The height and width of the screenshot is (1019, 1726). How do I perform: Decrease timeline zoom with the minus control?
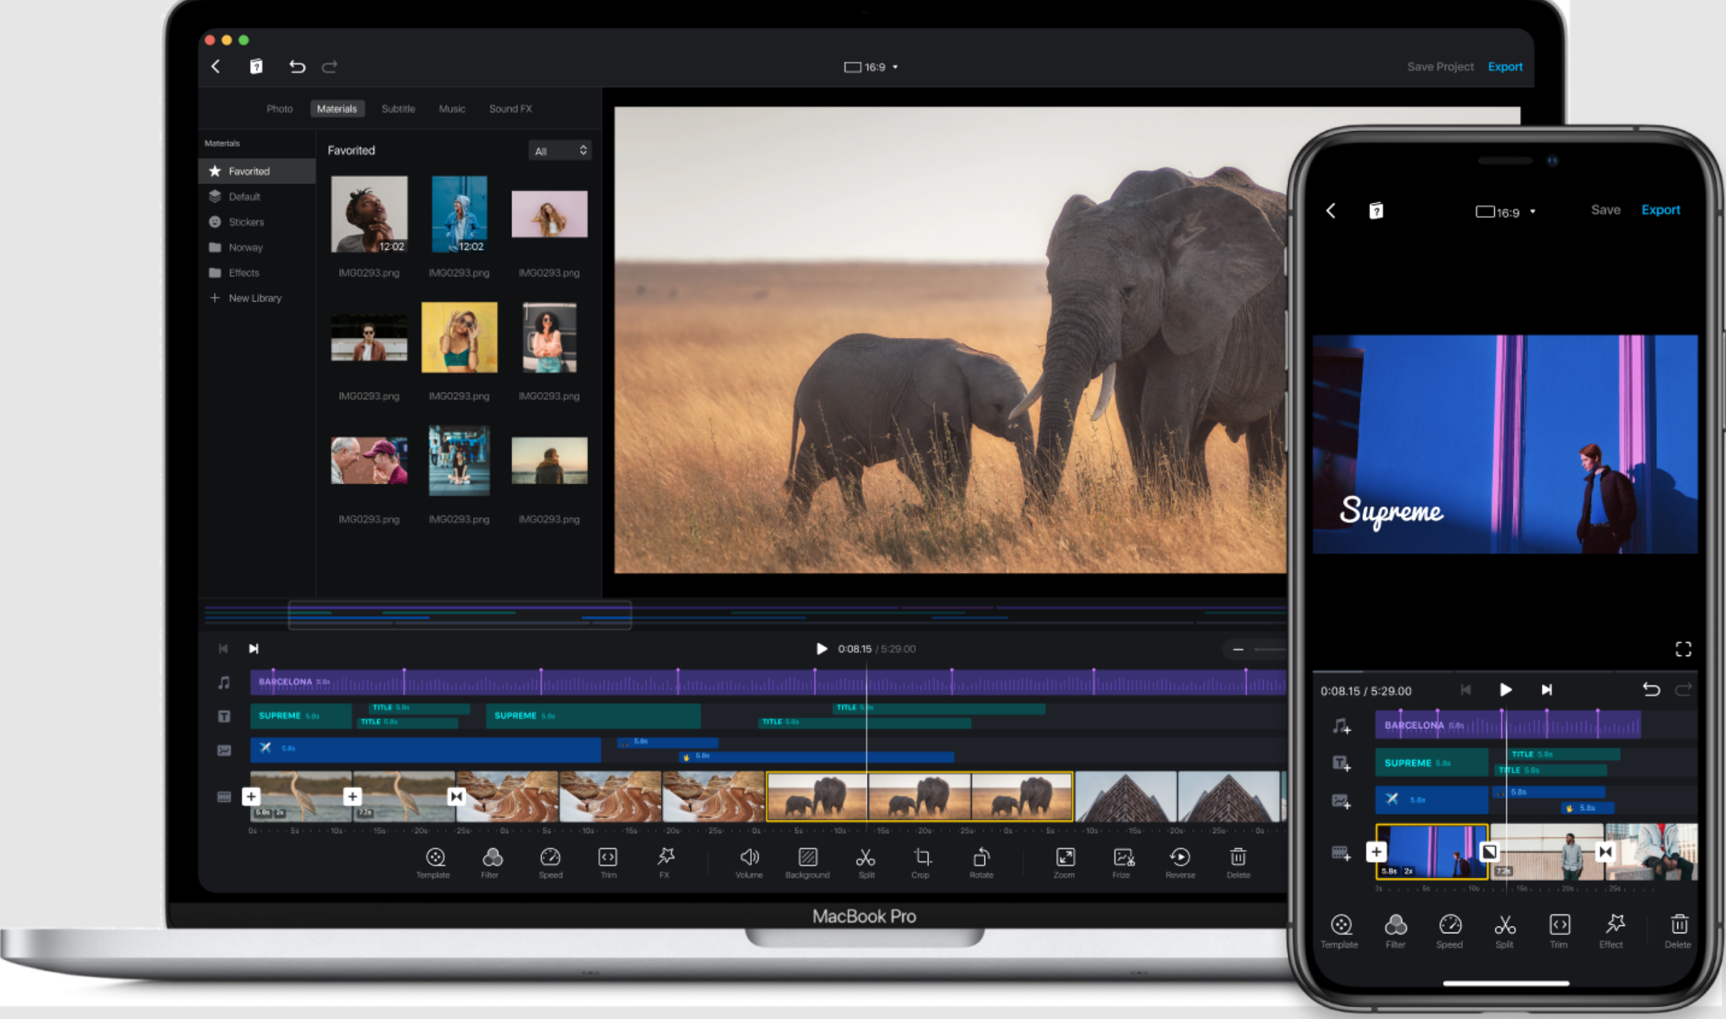[1240, 648]
